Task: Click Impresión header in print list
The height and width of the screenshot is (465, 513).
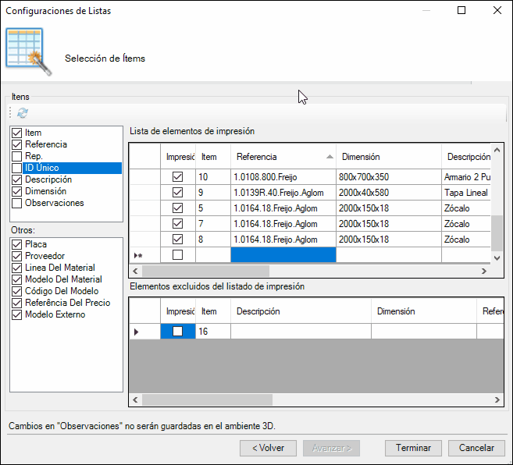Action: [178, 157]
